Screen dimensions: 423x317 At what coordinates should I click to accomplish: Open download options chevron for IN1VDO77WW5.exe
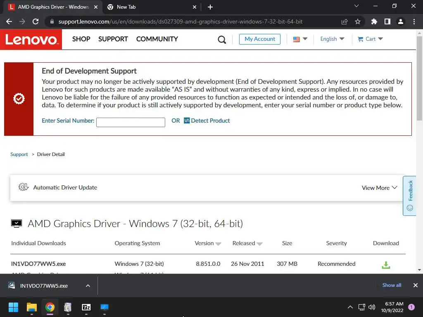[88, 286]
